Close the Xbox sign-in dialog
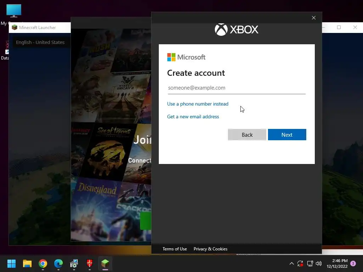 point(313,18)
